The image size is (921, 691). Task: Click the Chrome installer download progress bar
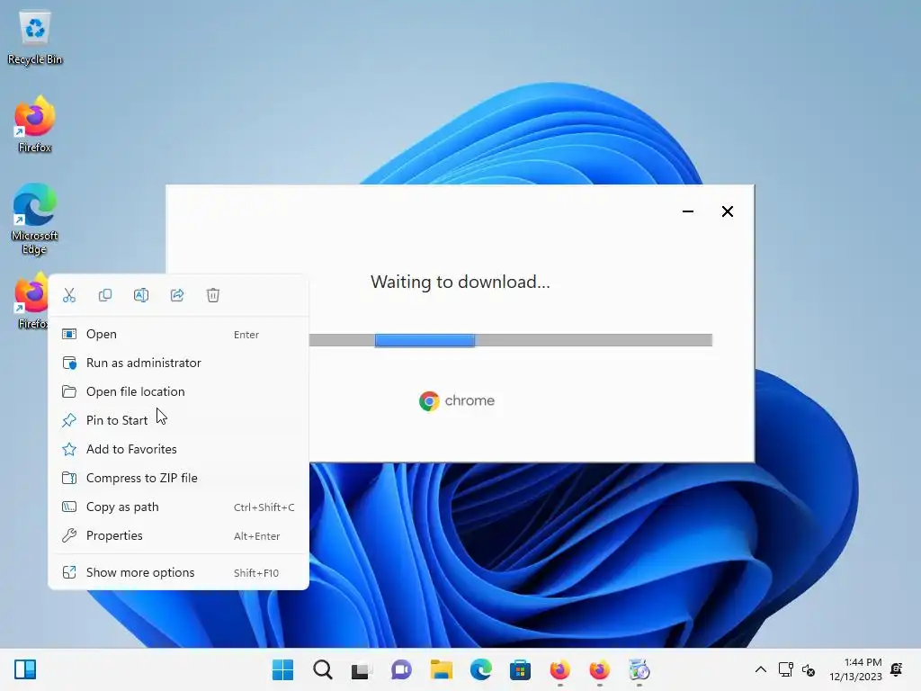(511, 340)
